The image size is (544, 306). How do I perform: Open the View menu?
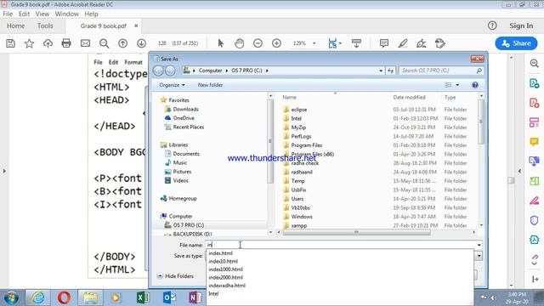(42, 14)
